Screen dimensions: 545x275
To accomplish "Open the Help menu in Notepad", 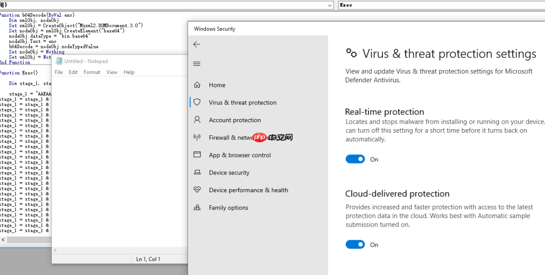I will point(129,72).
